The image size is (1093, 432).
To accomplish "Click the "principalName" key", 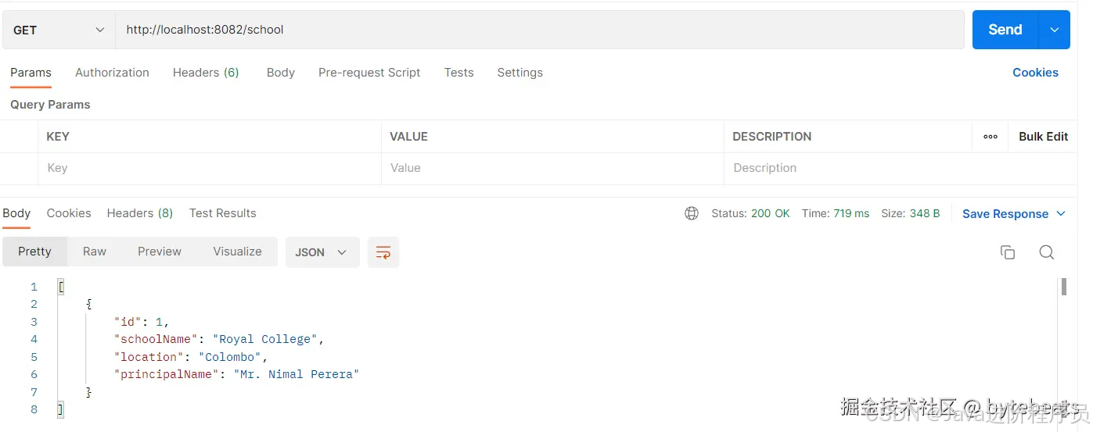I will click(x=167, y=374).
